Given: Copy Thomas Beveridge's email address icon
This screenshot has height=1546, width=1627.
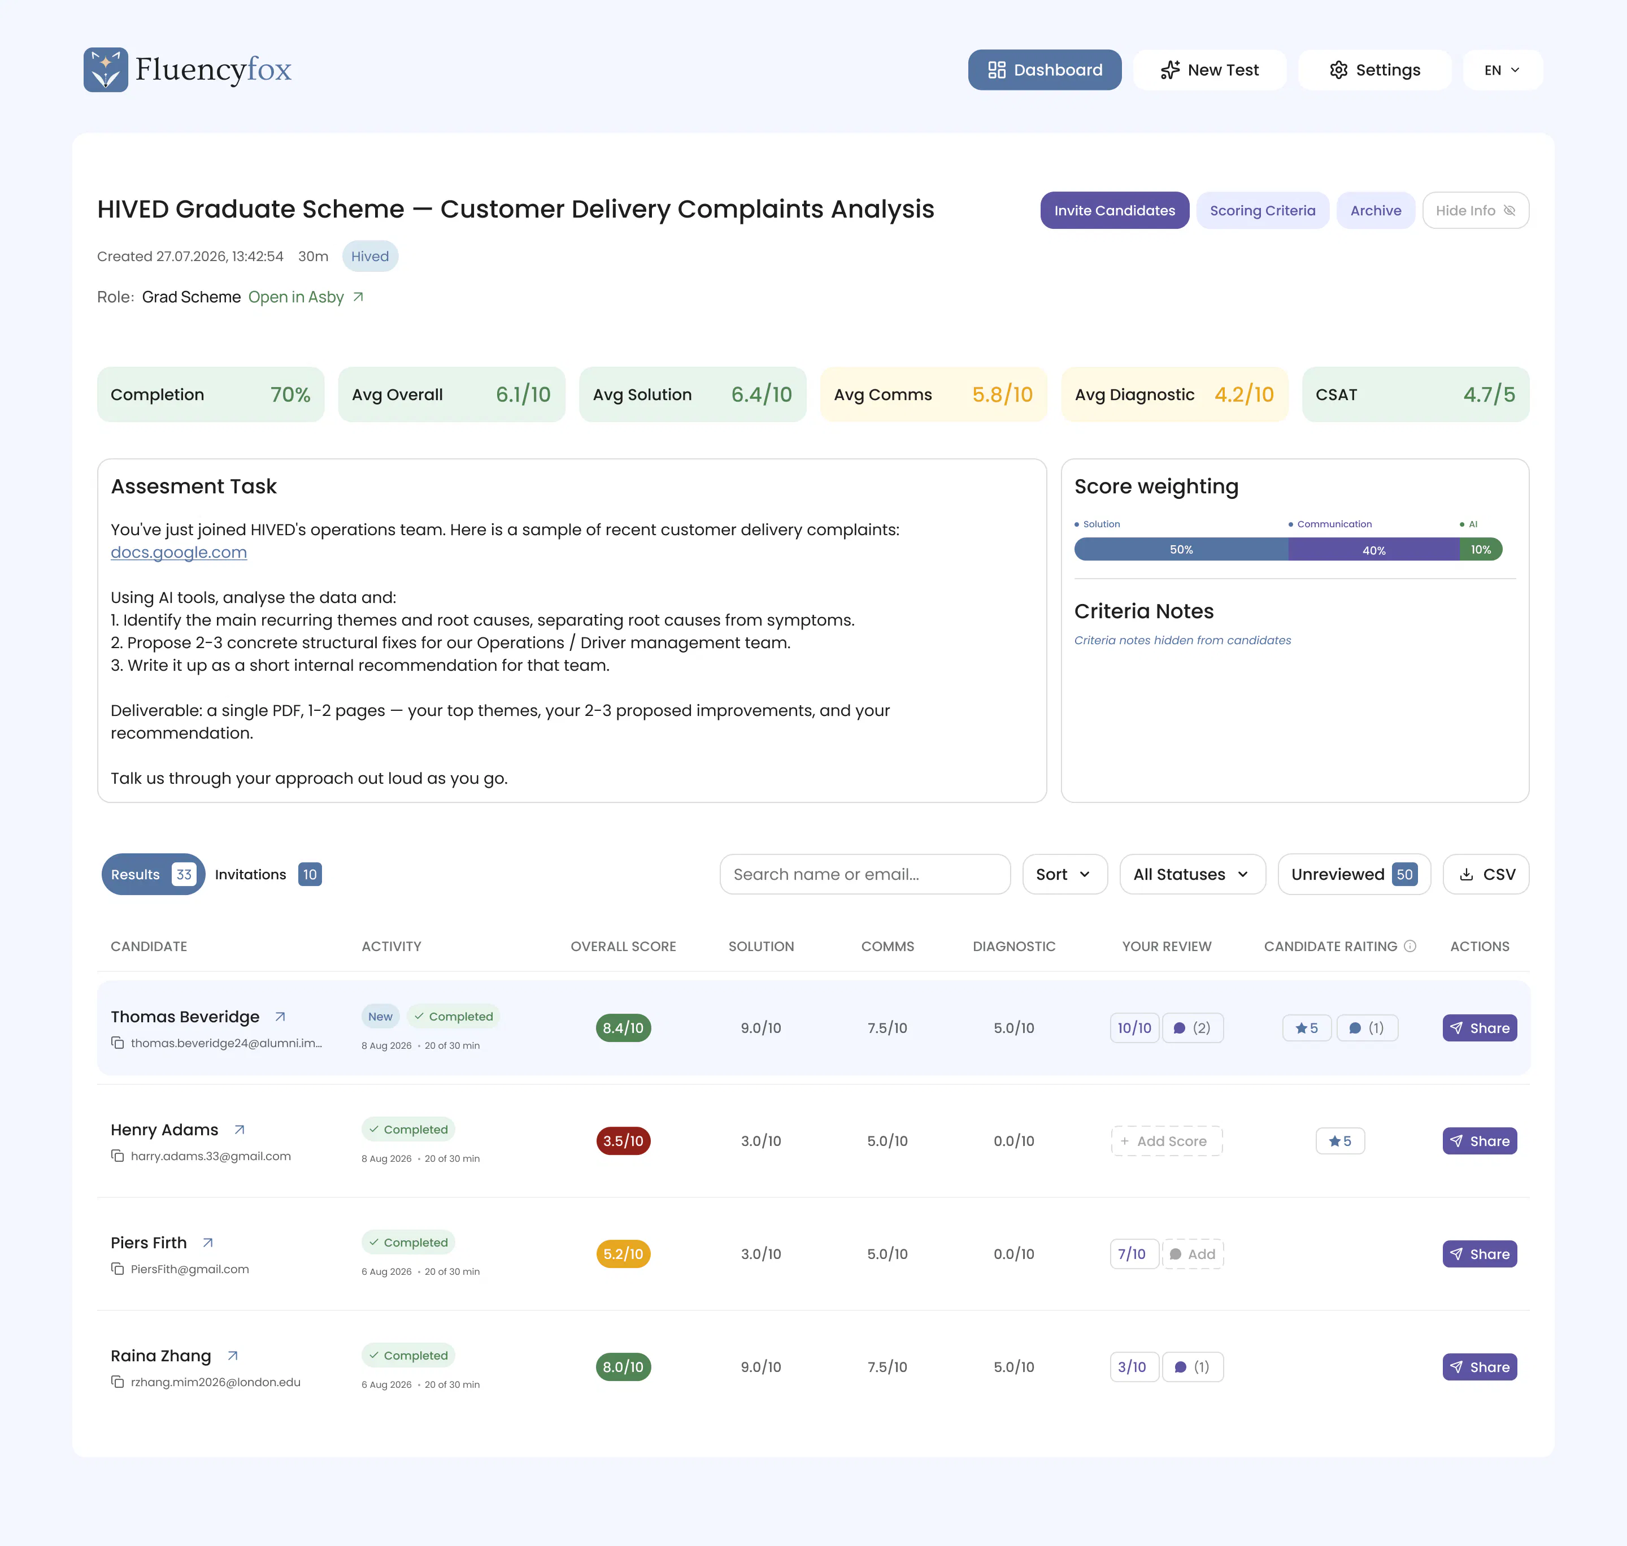Looking at the screenshot, I should (x=118, y=1043).
